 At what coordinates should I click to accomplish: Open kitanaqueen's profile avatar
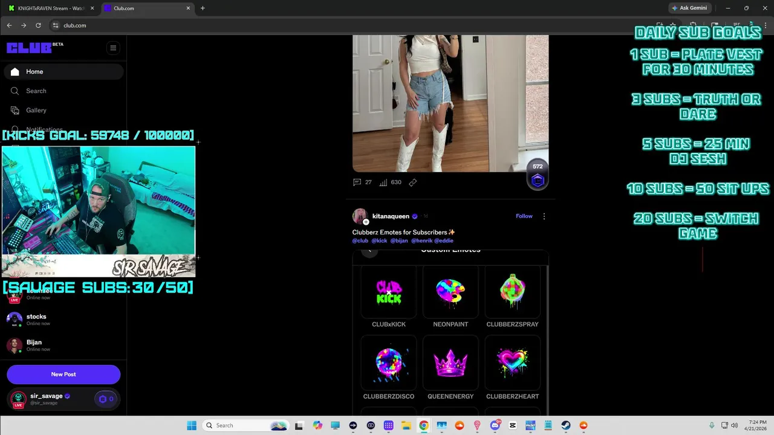click(x=360, y=216)
